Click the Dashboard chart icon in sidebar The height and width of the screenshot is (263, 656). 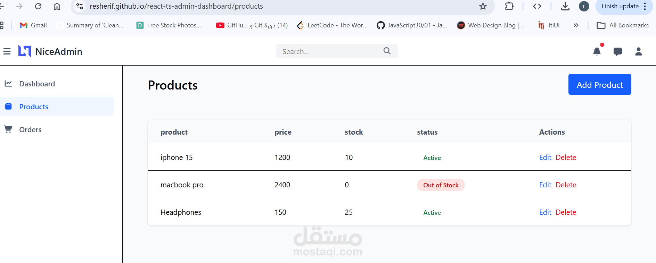click(x=8, y=84)
